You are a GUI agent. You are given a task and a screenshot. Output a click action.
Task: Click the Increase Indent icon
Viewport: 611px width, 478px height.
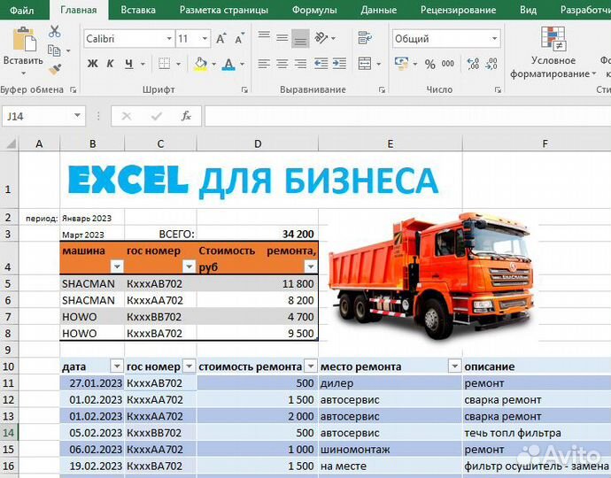[339, 64]
